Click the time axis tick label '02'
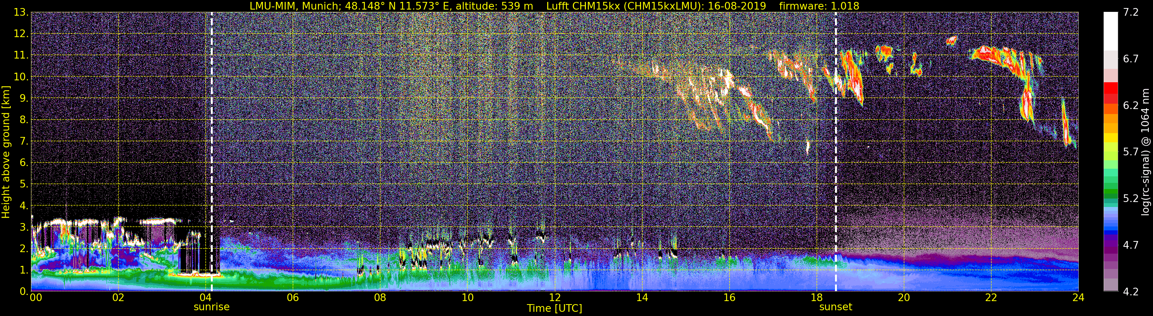1153x316 pixels. 118,298
